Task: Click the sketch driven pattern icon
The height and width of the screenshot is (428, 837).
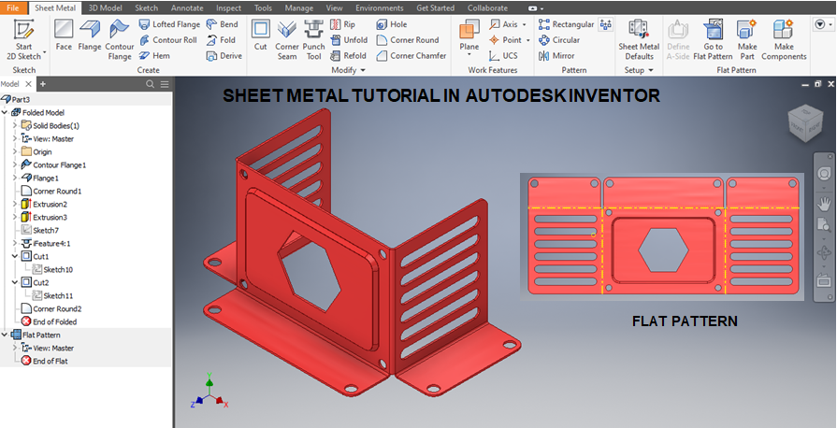Action: coord(605,24)
